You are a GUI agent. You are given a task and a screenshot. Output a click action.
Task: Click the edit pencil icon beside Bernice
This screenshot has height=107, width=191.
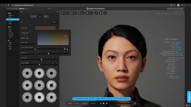coord(26,9)
